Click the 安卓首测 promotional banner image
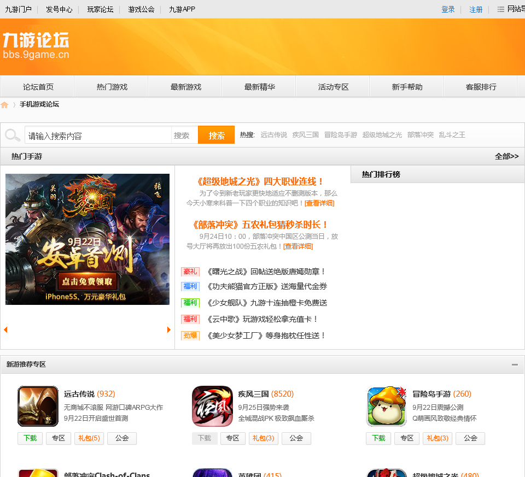Screen dimensions: 525x477 coord(87,239)
